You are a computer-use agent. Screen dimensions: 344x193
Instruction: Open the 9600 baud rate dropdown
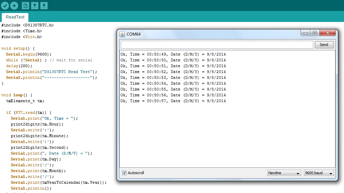click(x=319, y=173)
